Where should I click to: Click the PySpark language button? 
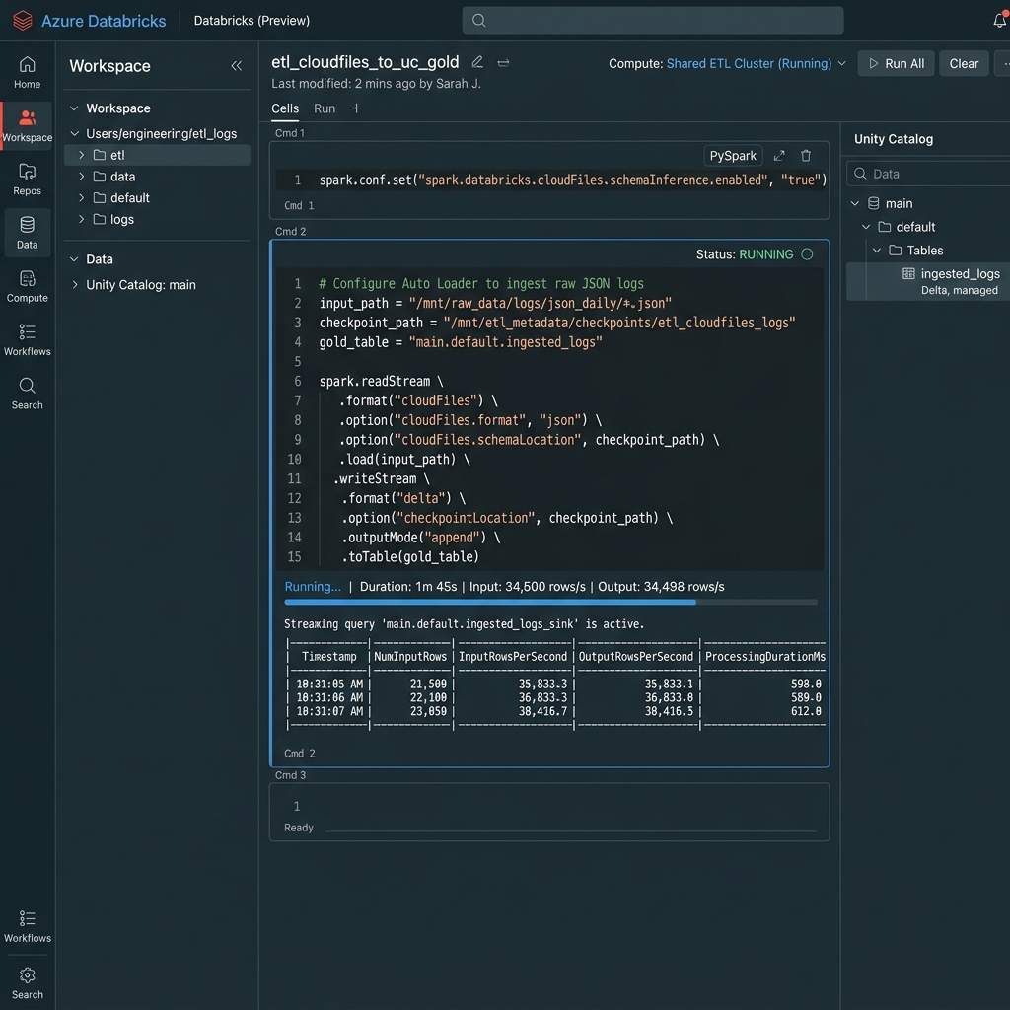(x=733, y=155)
